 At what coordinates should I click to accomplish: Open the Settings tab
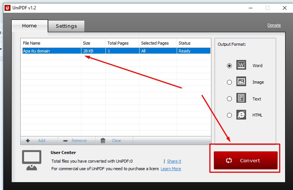click(x=66, y=26)
